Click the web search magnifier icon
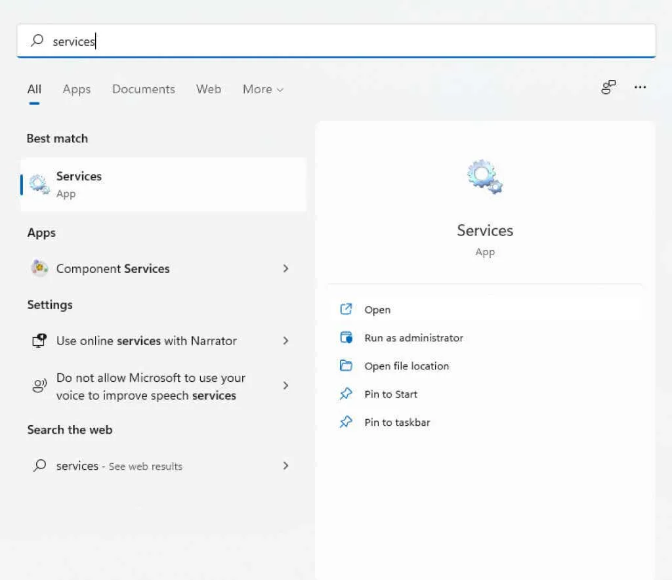The width and height of the screenshot is (672, 580). (39, 466)
